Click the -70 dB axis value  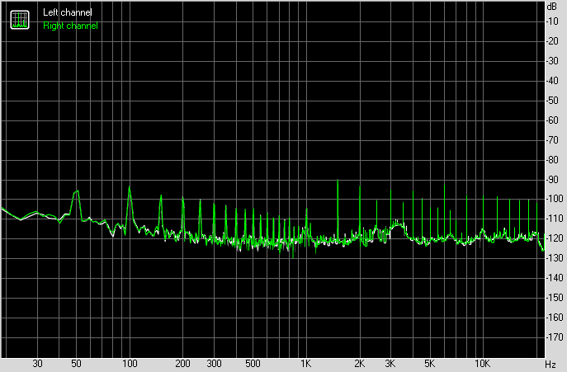(552, 140)
